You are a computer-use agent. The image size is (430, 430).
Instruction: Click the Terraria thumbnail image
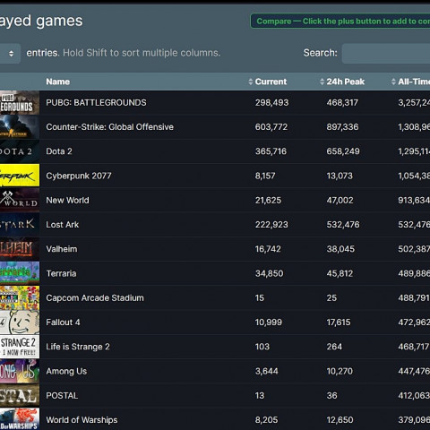[20, 273]
